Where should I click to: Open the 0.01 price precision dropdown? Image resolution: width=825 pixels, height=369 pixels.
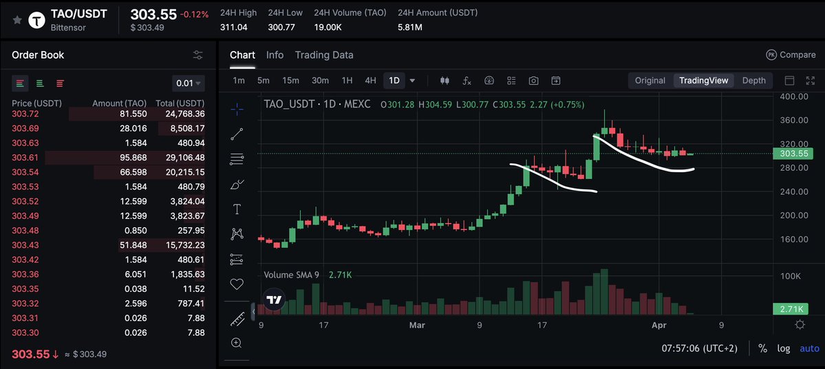[x=189, y=83]
